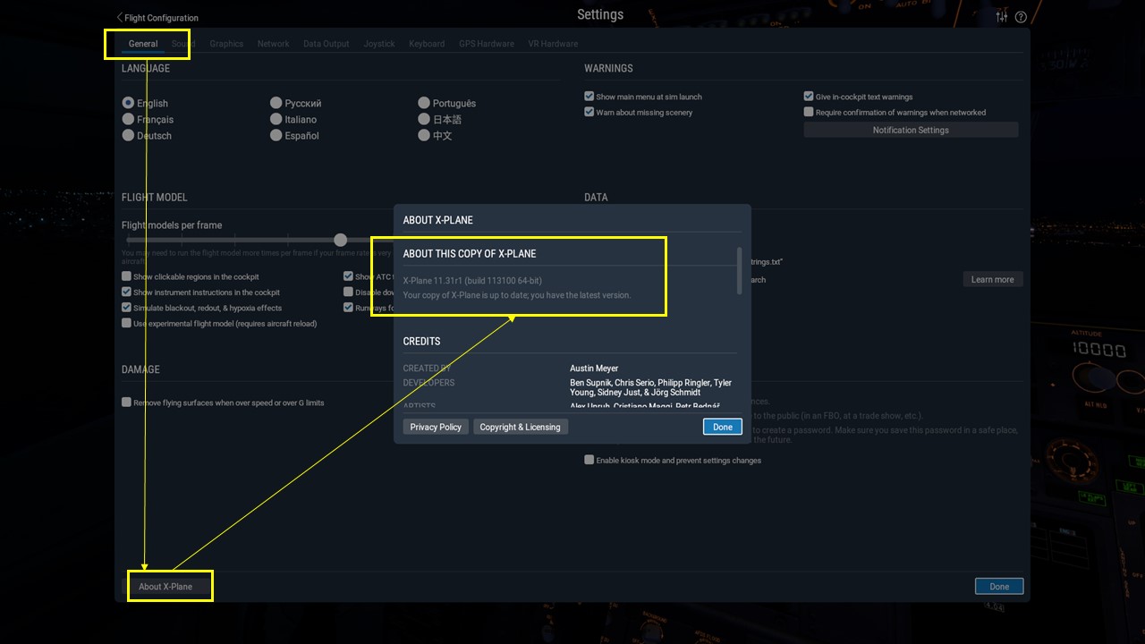
Task: Select English language
Action: point(129,103)
